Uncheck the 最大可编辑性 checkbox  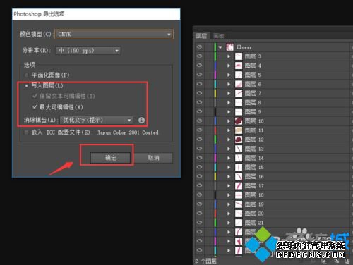pos(35,107)
